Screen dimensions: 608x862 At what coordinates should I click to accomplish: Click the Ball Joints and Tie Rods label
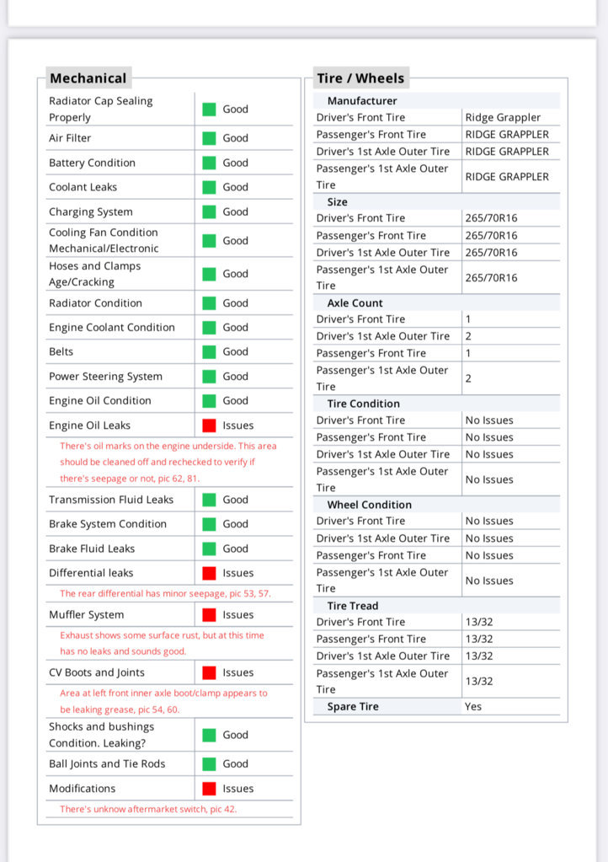107,763
